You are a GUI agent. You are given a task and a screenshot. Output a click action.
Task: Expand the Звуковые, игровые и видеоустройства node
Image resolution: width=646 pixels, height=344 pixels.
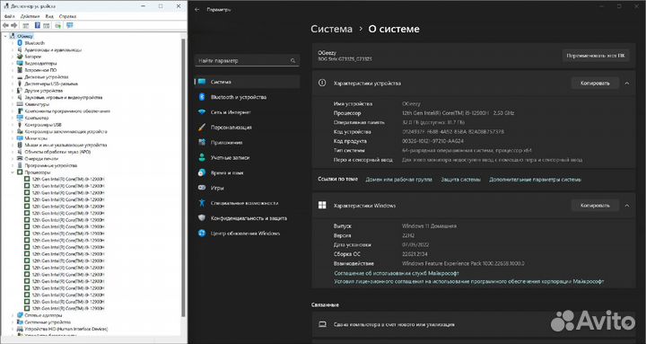coord(13,97)
